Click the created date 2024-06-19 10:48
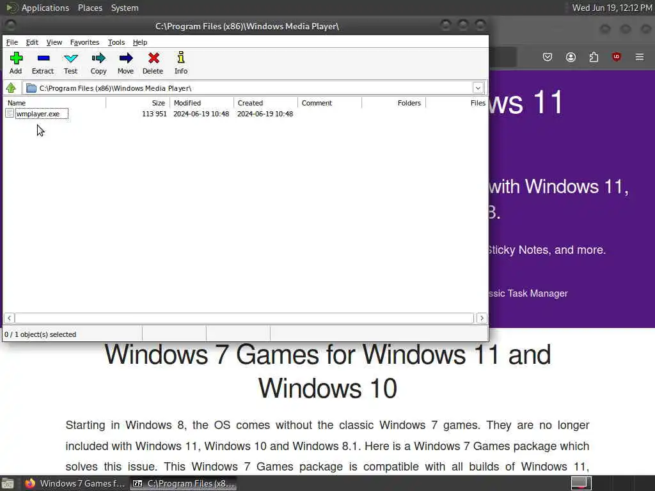The height and width of the screenshot is (491, 655). [265, 114]
